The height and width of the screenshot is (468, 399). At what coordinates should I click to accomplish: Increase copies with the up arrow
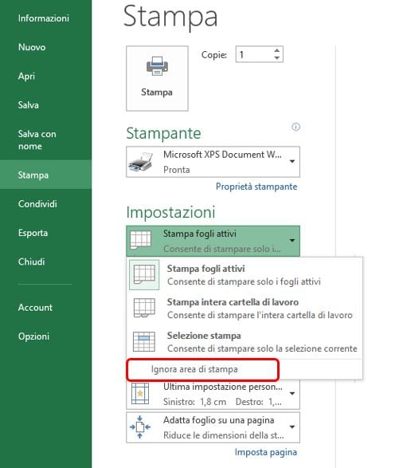[x=277, y=50]
